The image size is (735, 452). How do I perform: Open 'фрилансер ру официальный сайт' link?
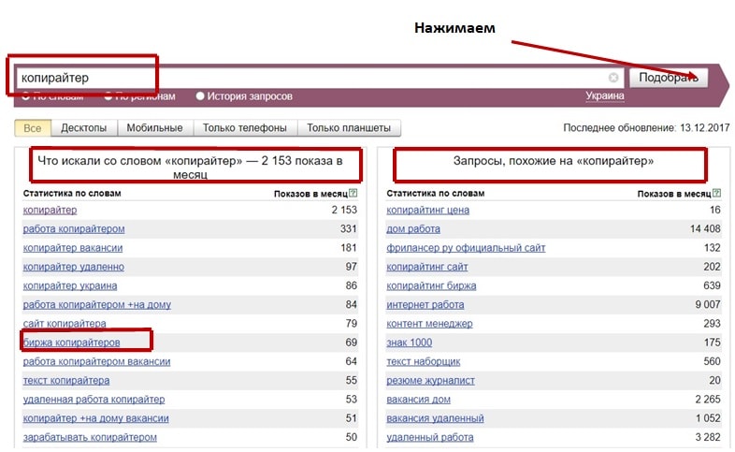tap(466, 248)
